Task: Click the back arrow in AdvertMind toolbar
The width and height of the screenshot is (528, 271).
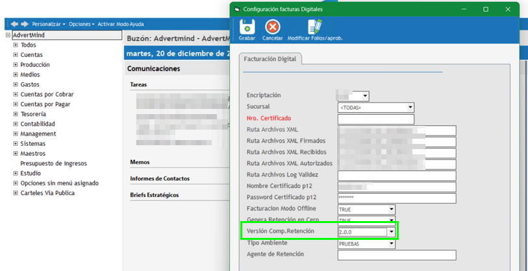Action: point(14,24)
